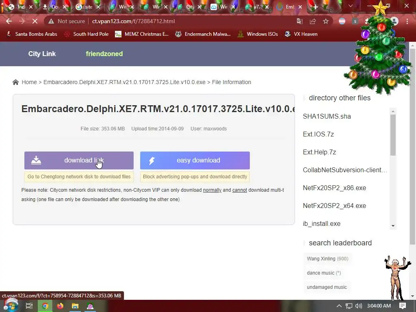The width and height of the screenshot is (416, 312).
Task: Open NetFx20SP2_x64.exe file link
Action: click(x=334, y=206)
